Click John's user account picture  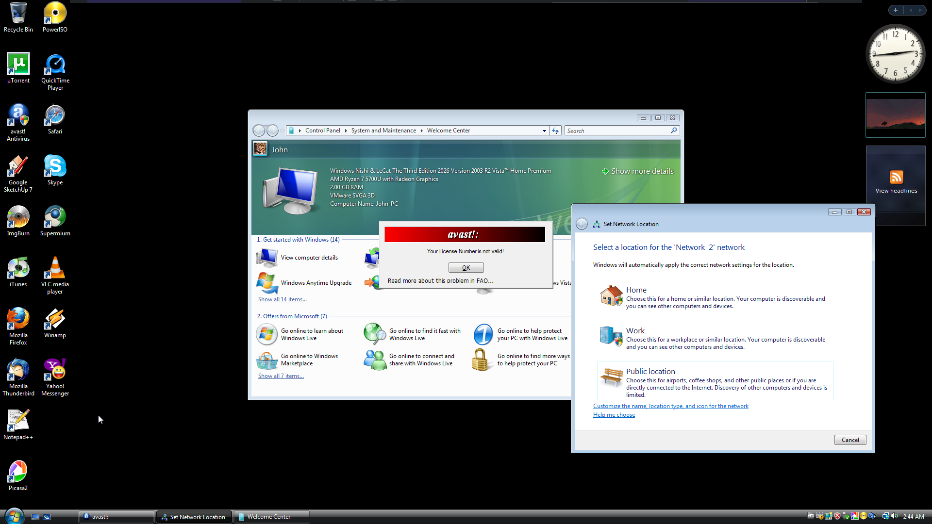[260, 148]
